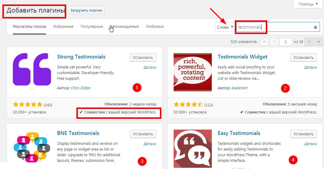Open the Слово search type dropdown

tap(225, 27)
